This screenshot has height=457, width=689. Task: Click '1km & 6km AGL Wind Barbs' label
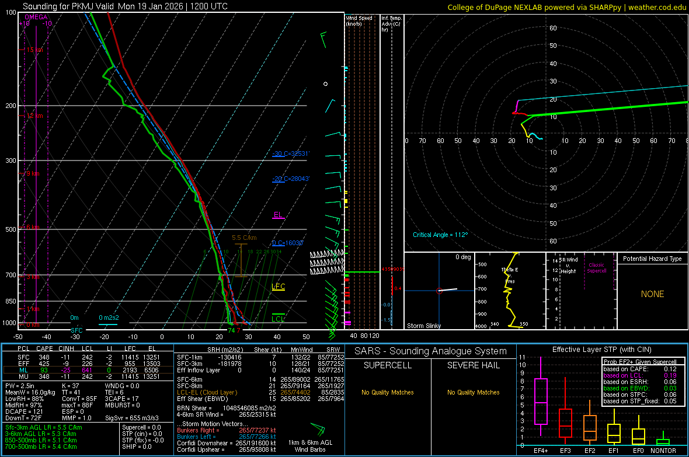pyautogui.click(x=310, y=446)
